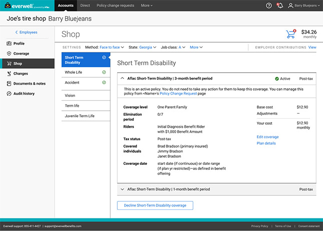This screenshot has width=323, height=231.
Task: Click the Documents & notes icon
Action: (x=9, y=84)
